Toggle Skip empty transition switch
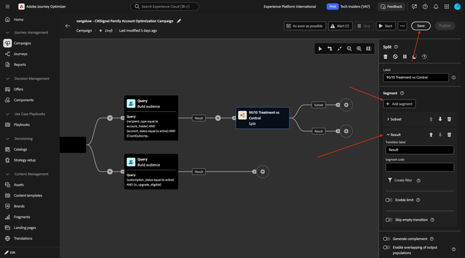The height and width of the screenshot is (258, 465). point(389,220)
